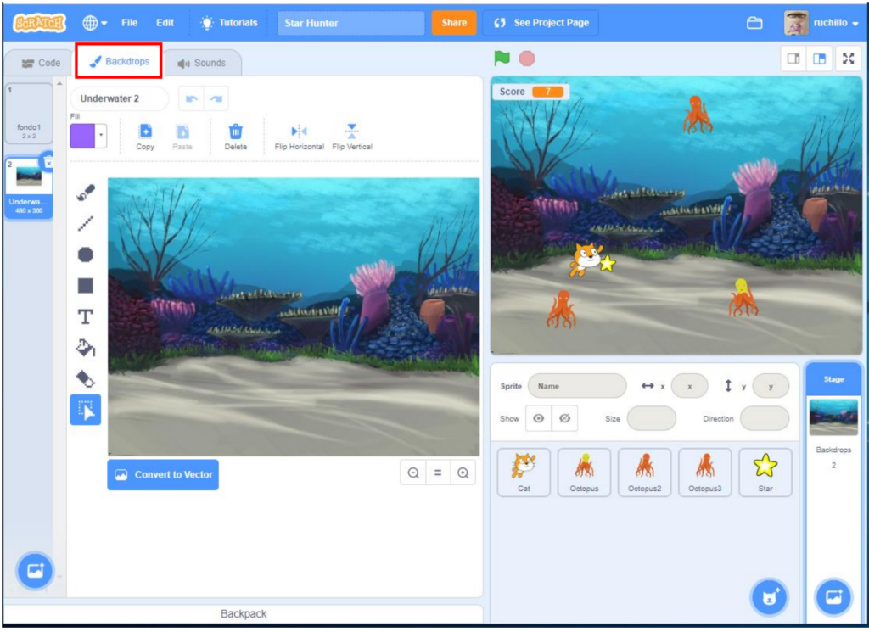Switch to small stage layout

tap(793, 59)
